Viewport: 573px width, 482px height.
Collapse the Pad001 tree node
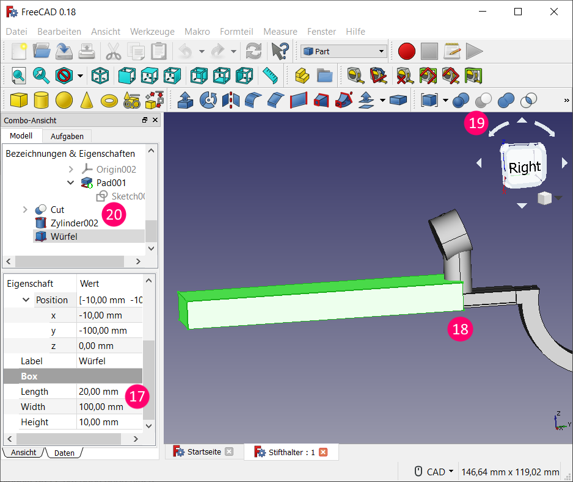click(x=71, y=182)
